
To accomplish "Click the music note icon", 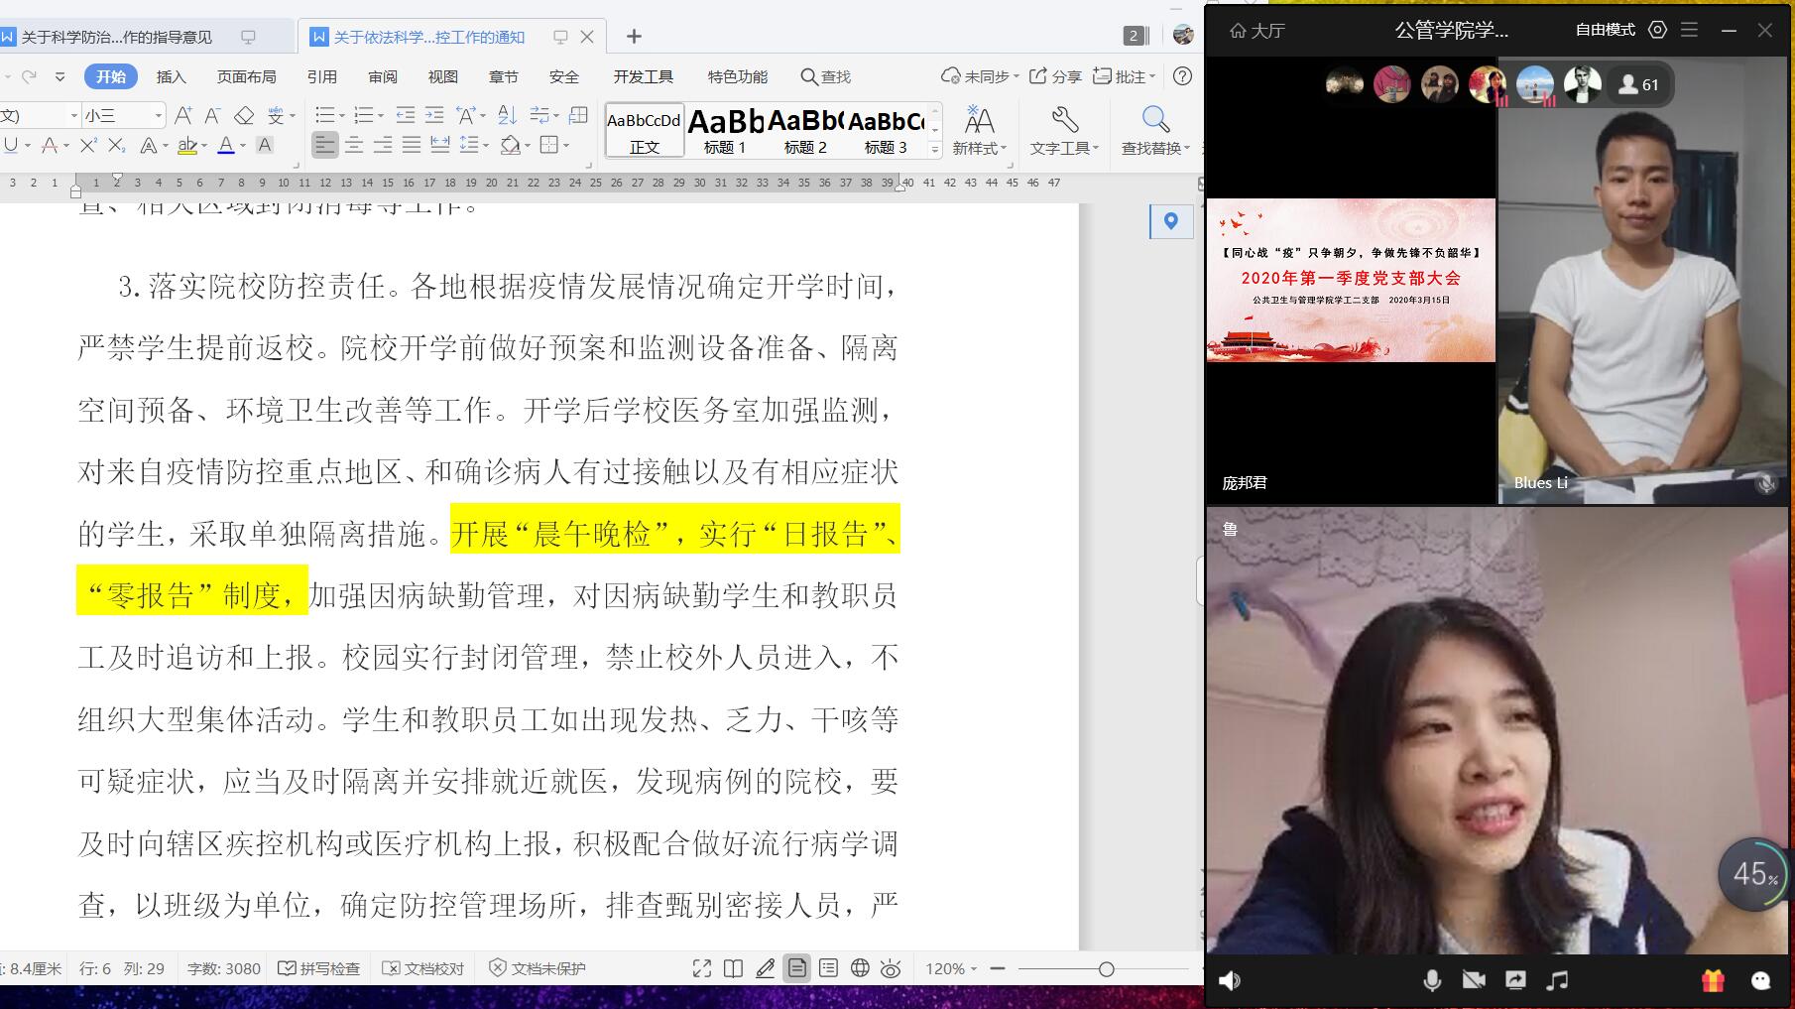I will 1557,980.
